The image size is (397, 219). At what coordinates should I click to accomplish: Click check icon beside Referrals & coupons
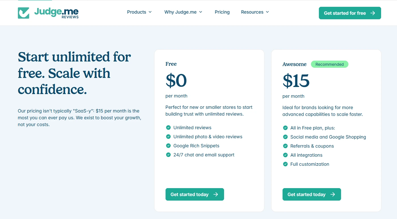285,146
